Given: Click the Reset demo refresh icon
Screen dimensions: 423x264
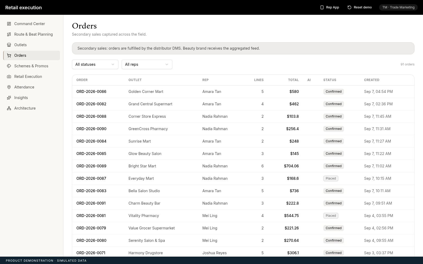Looking at the screenshot, I should pos(349,7).
